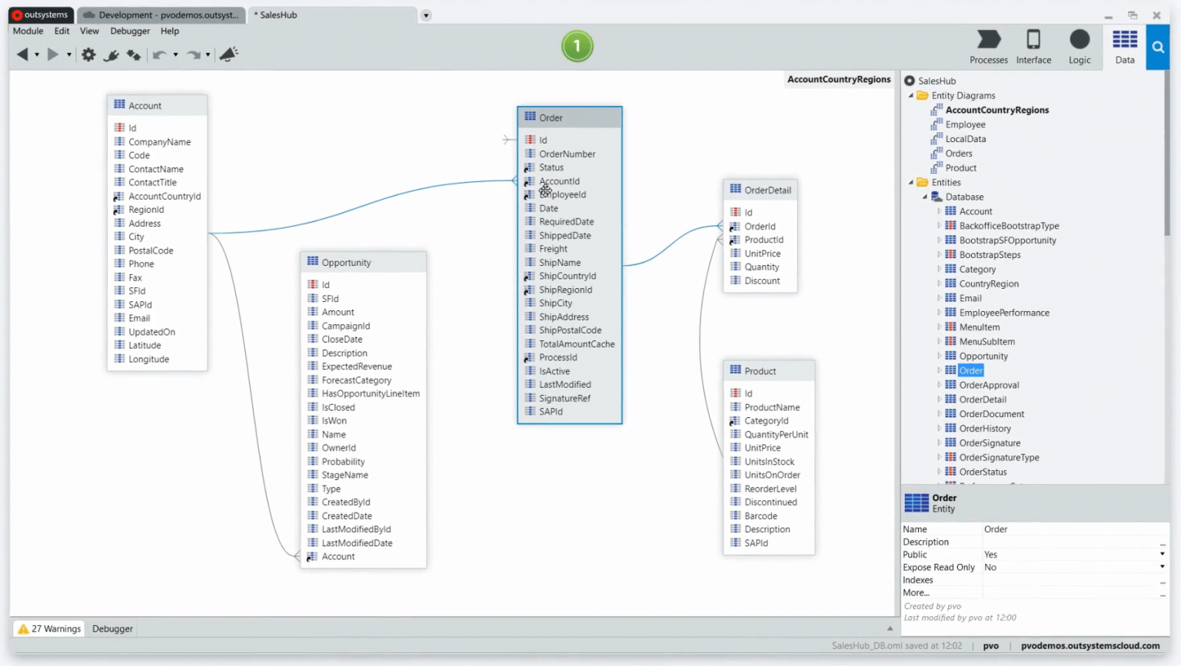Select the Employee entity diagram
The width and height of the screenshot is (1181, 666).
(x=965, y=125)
